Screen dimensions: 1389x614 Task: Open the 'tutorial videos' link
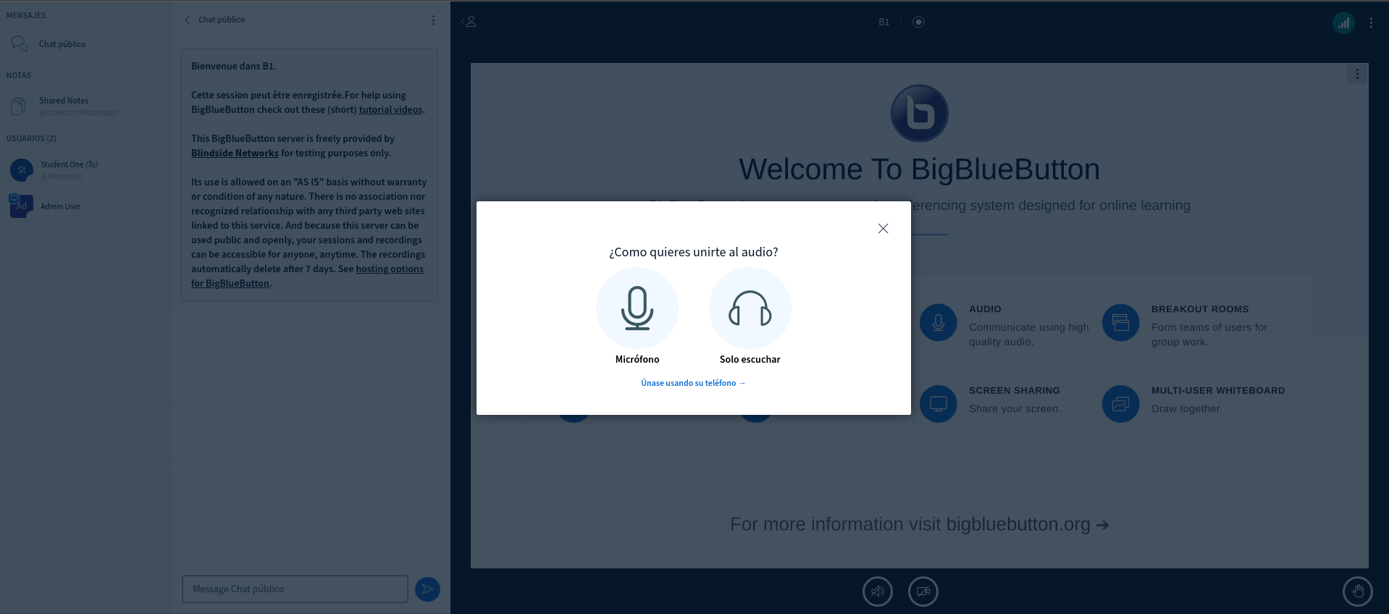tap(390, 109)
